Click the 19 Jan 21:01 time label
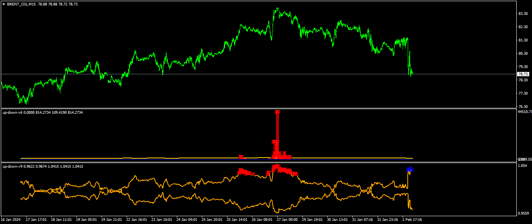This screenshot has height=224, width=532. pos(112,220)
